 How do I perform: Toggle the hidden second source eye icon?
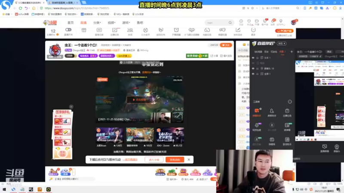point(253,63)
